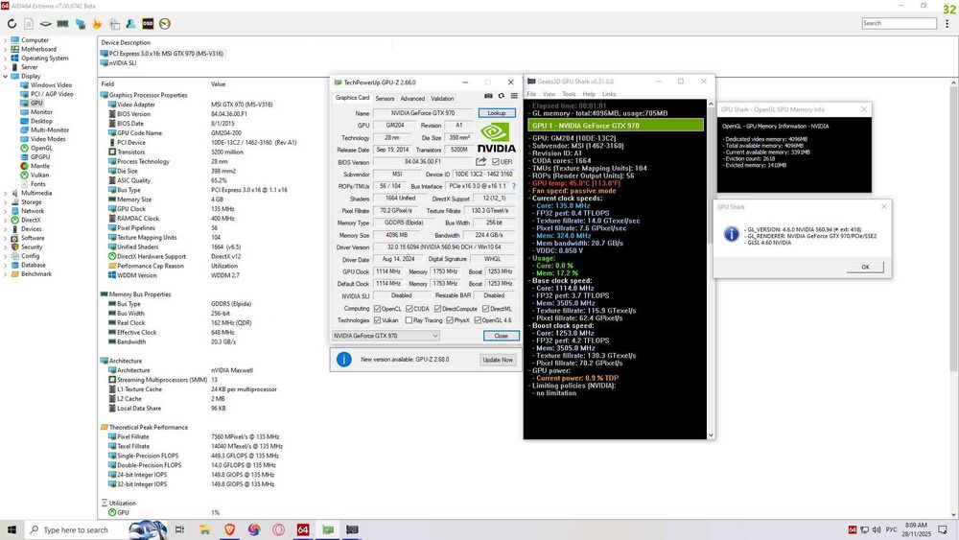Expand the Motherboard tree node

point(6,50)
